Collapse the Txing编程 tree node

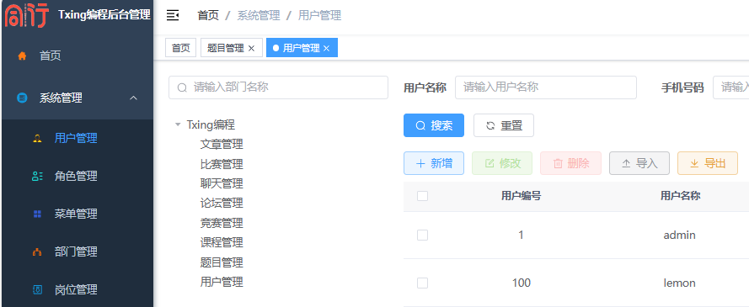(178, 124)
